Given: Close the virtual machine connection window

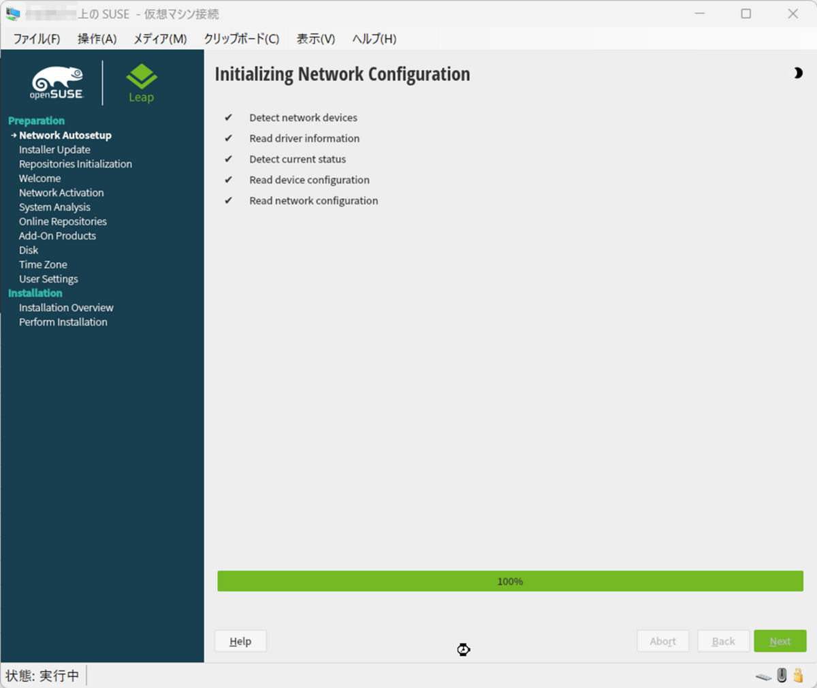Looking at the screenshot, I should [793, 14].
